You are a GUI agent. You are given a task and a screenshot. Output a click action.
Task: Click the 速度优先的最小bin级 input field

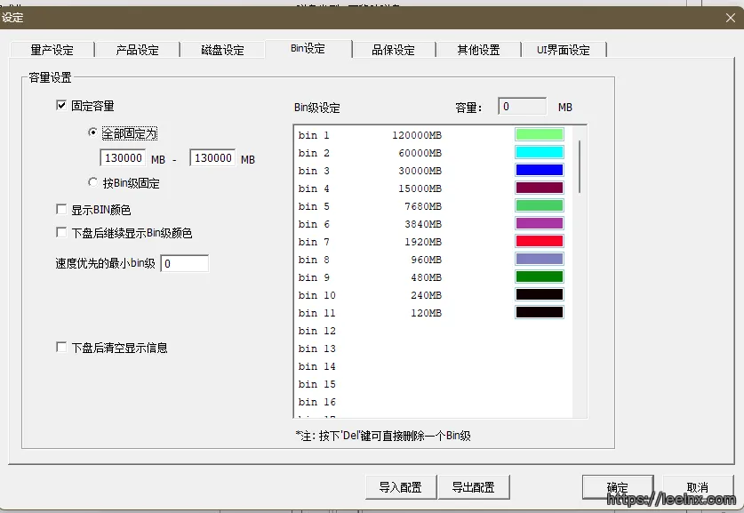[184, 263]
